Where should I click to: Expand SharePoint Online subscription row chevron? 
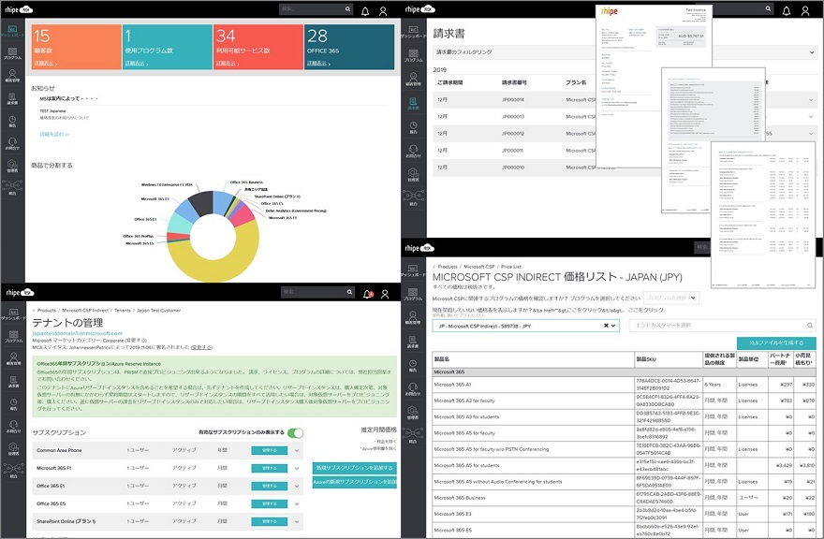(x=297, y=522)
